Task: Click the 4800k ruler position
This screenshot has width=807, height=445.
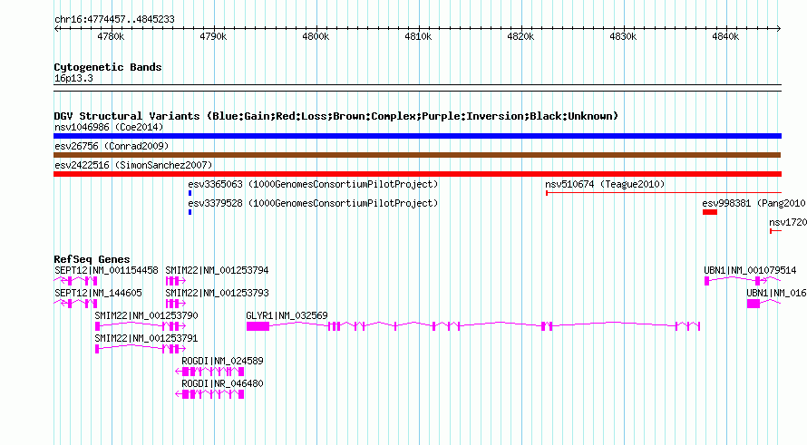Action: pos(316,36)
